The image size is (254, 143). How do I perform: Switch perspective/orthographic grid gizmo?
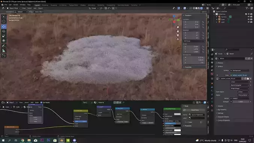pos(178,39)
